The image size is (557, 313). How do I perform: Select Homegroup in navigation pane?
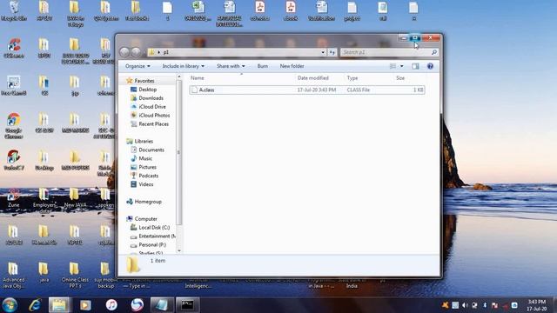[148, 202]
